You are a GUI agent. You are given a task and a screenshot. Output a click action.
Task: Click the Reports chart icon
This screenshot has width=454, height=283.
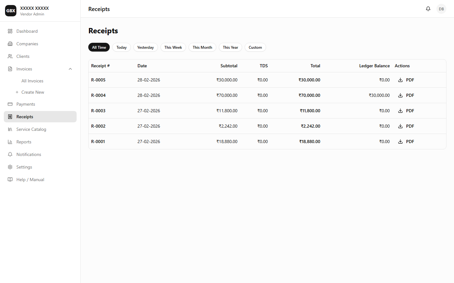tap(10, 142)
